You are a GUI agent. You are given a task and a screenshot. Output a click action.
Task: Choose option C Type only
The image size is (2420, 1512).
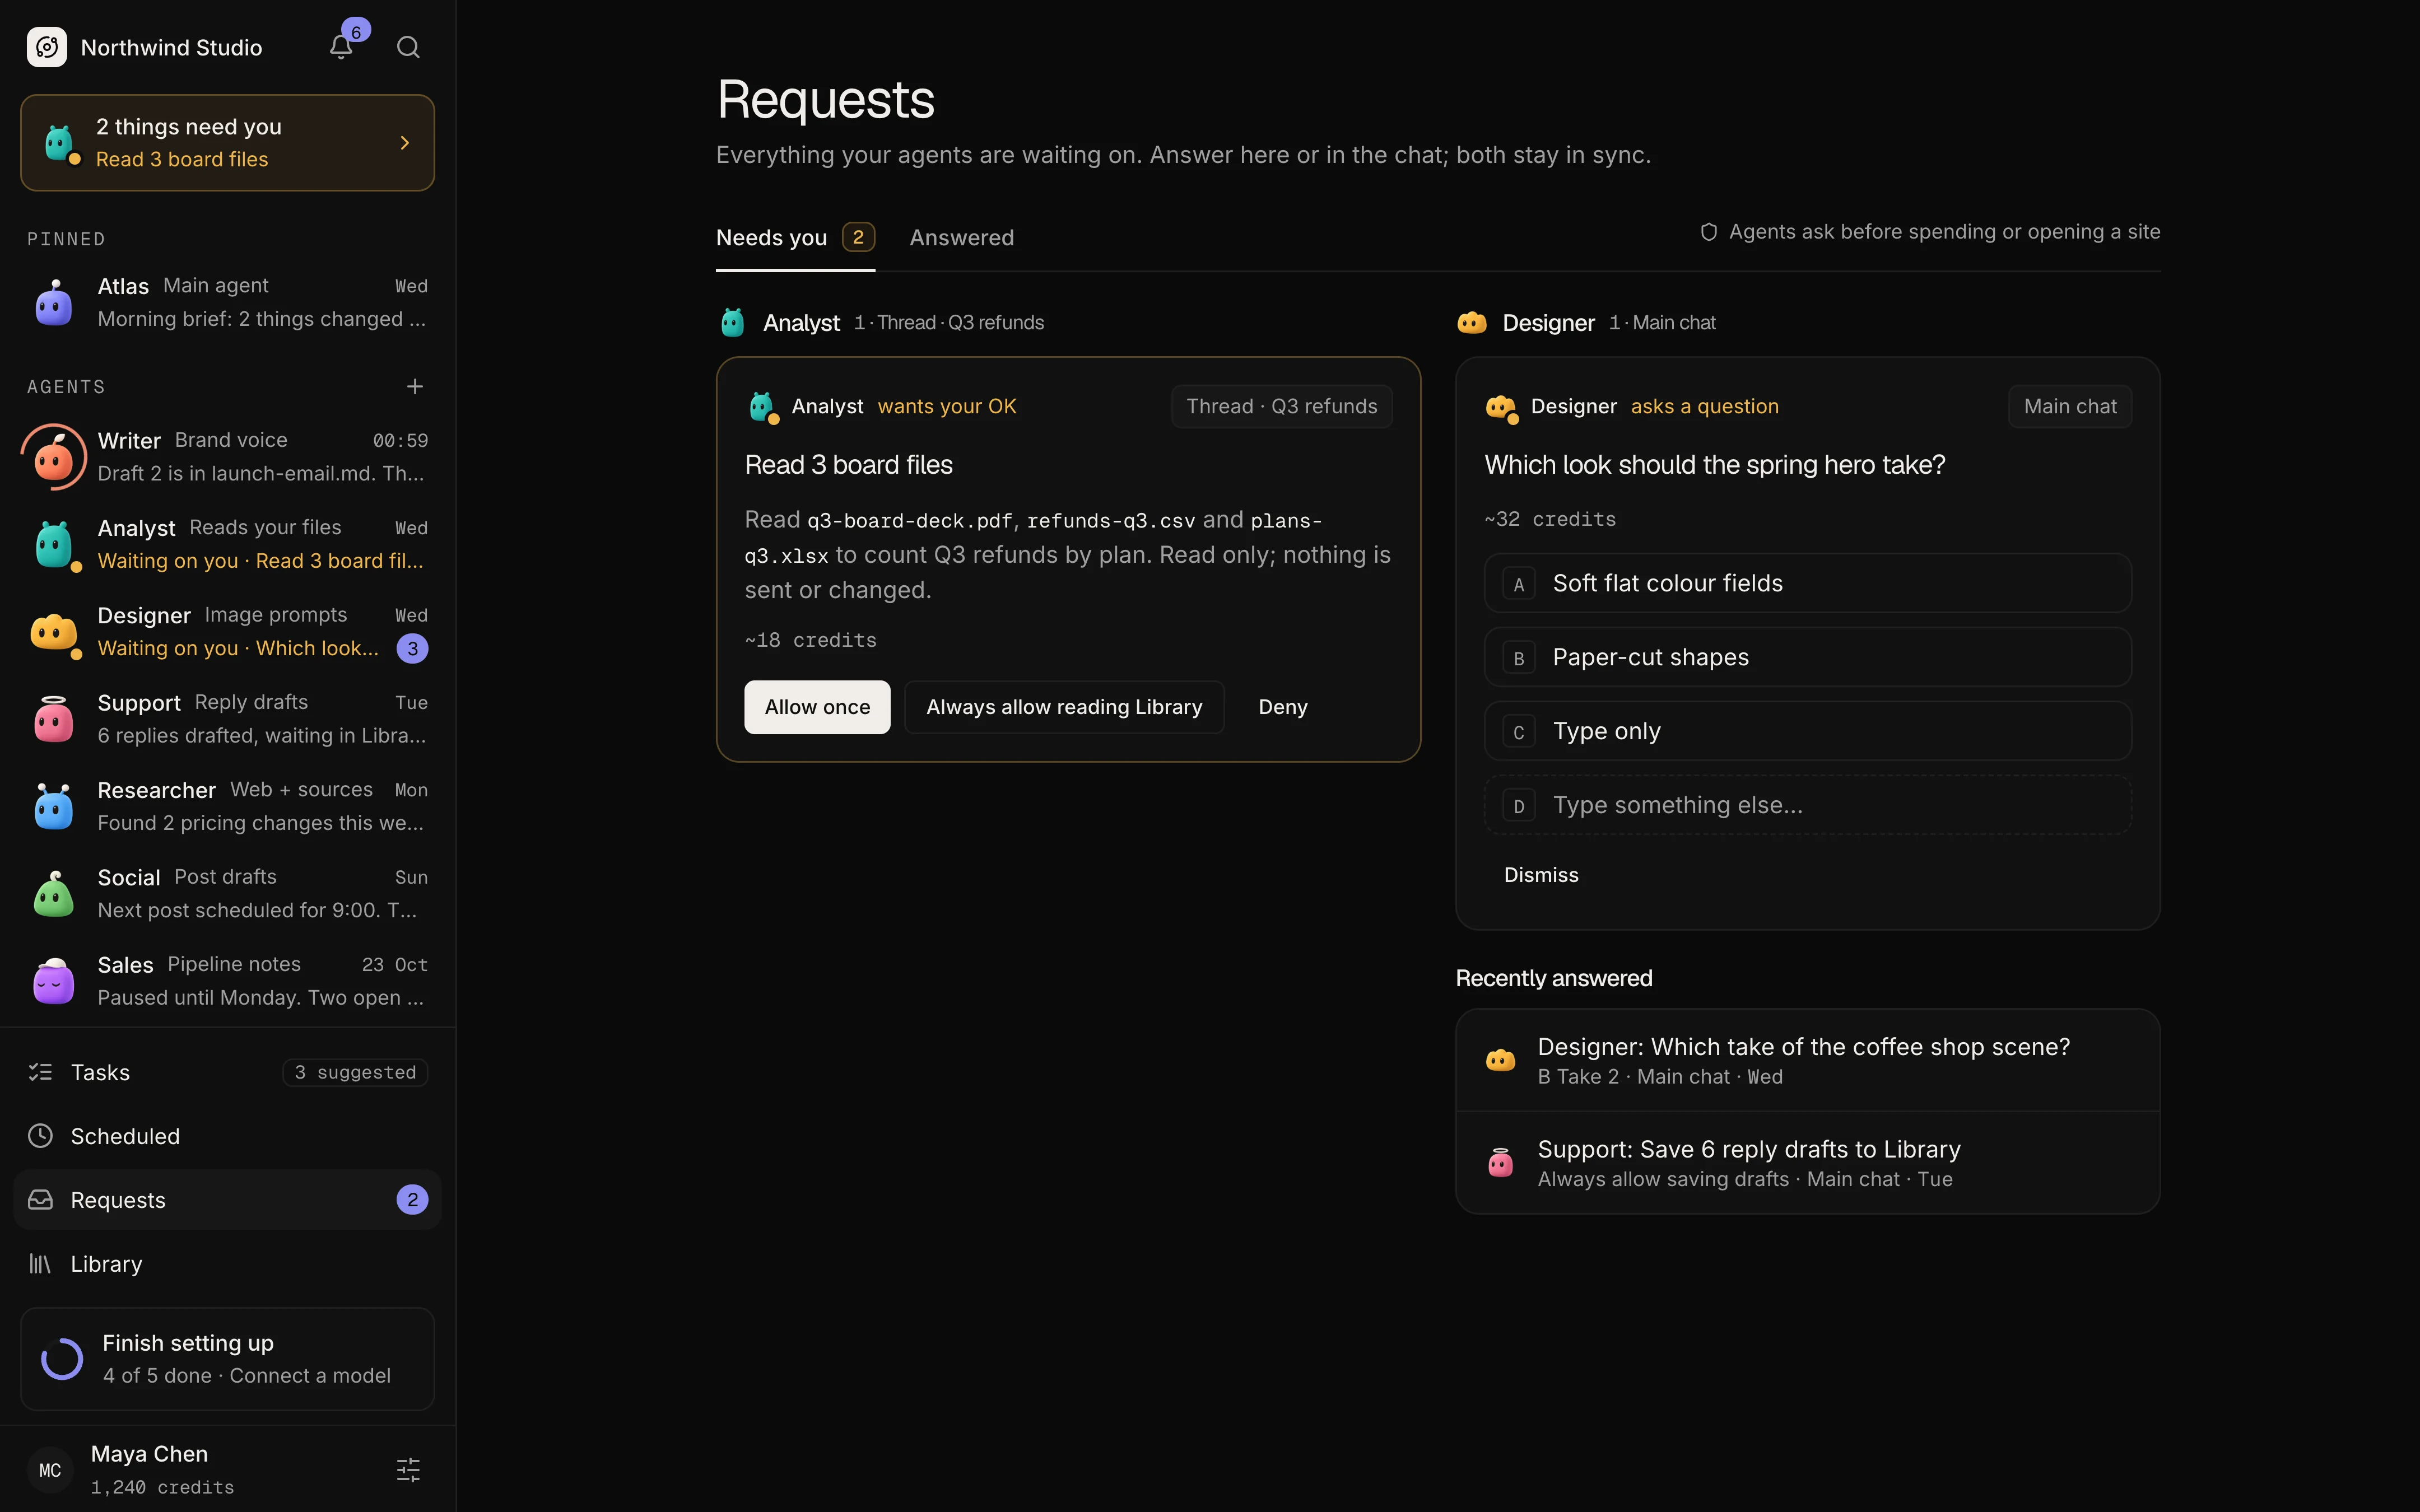pyautogui.click(x=1808, y=731)
